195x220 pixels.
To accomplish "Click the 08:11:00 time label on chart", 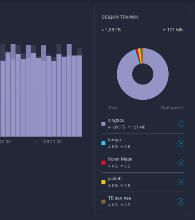I will tap(53, 142).
